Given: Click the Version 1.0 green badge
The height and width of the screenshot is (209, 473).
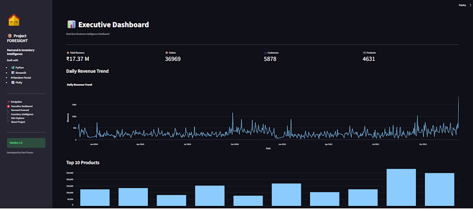Looking at the screenshot, I should pyautogui.click(x=26, y=143).
